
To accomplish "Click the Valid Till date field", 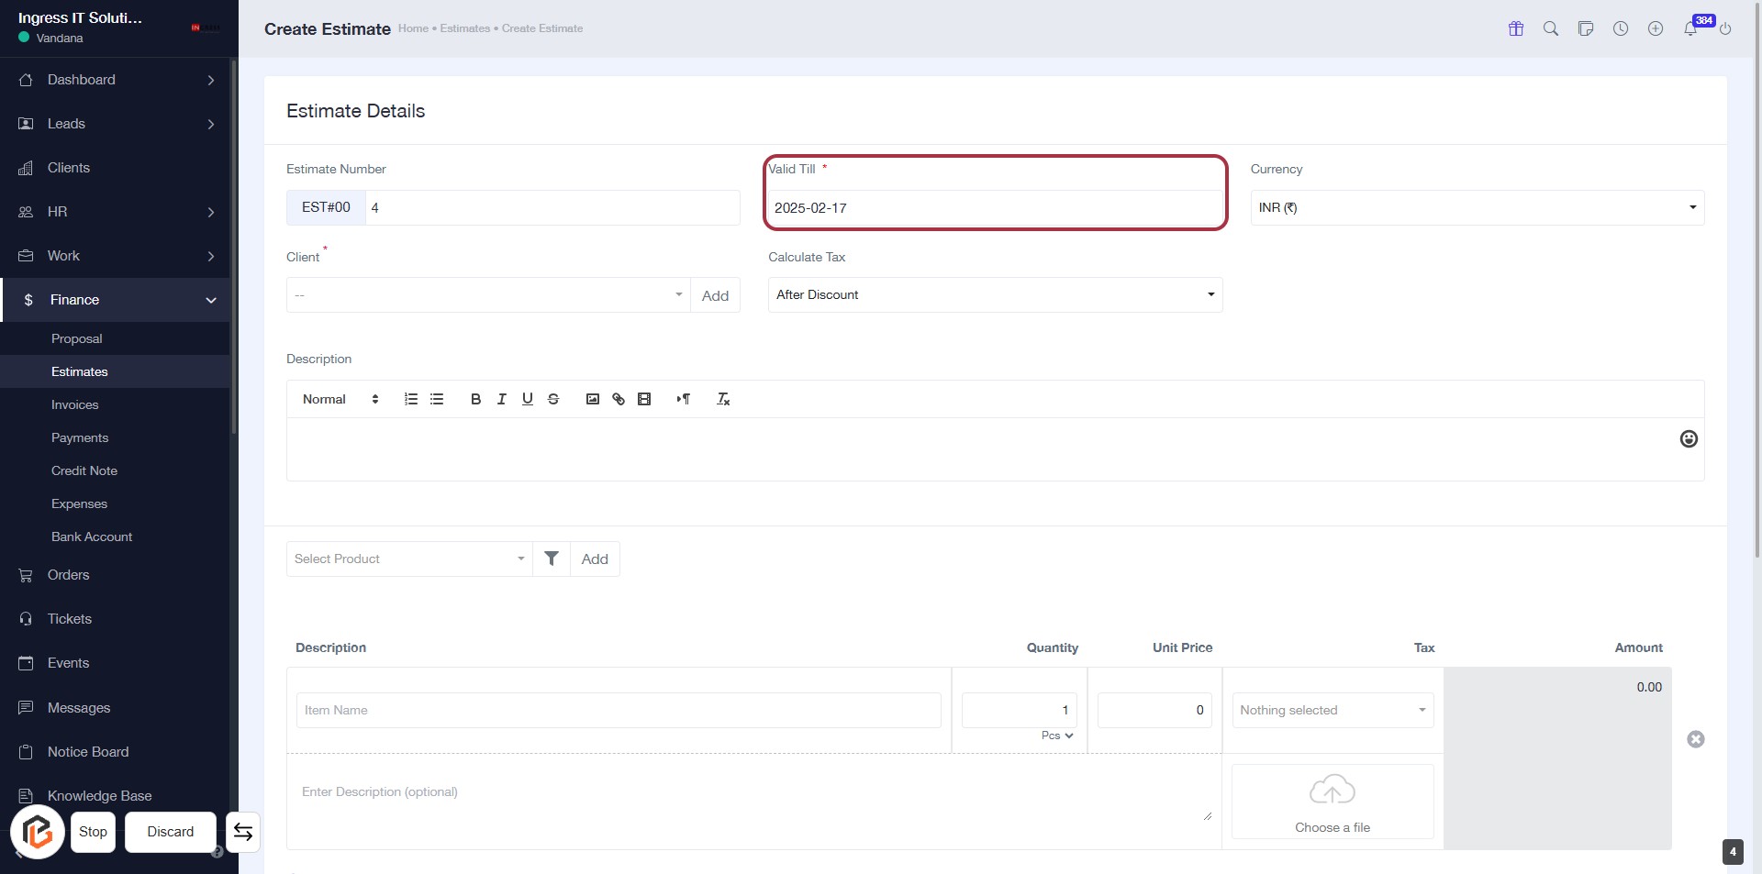I will (x=995, y=208).
